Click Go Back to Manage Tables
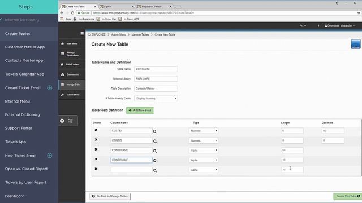The image size is (362, 203). (x=110, y=196)
